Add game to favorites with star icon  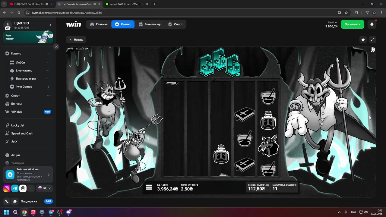[x=363, y=39]
